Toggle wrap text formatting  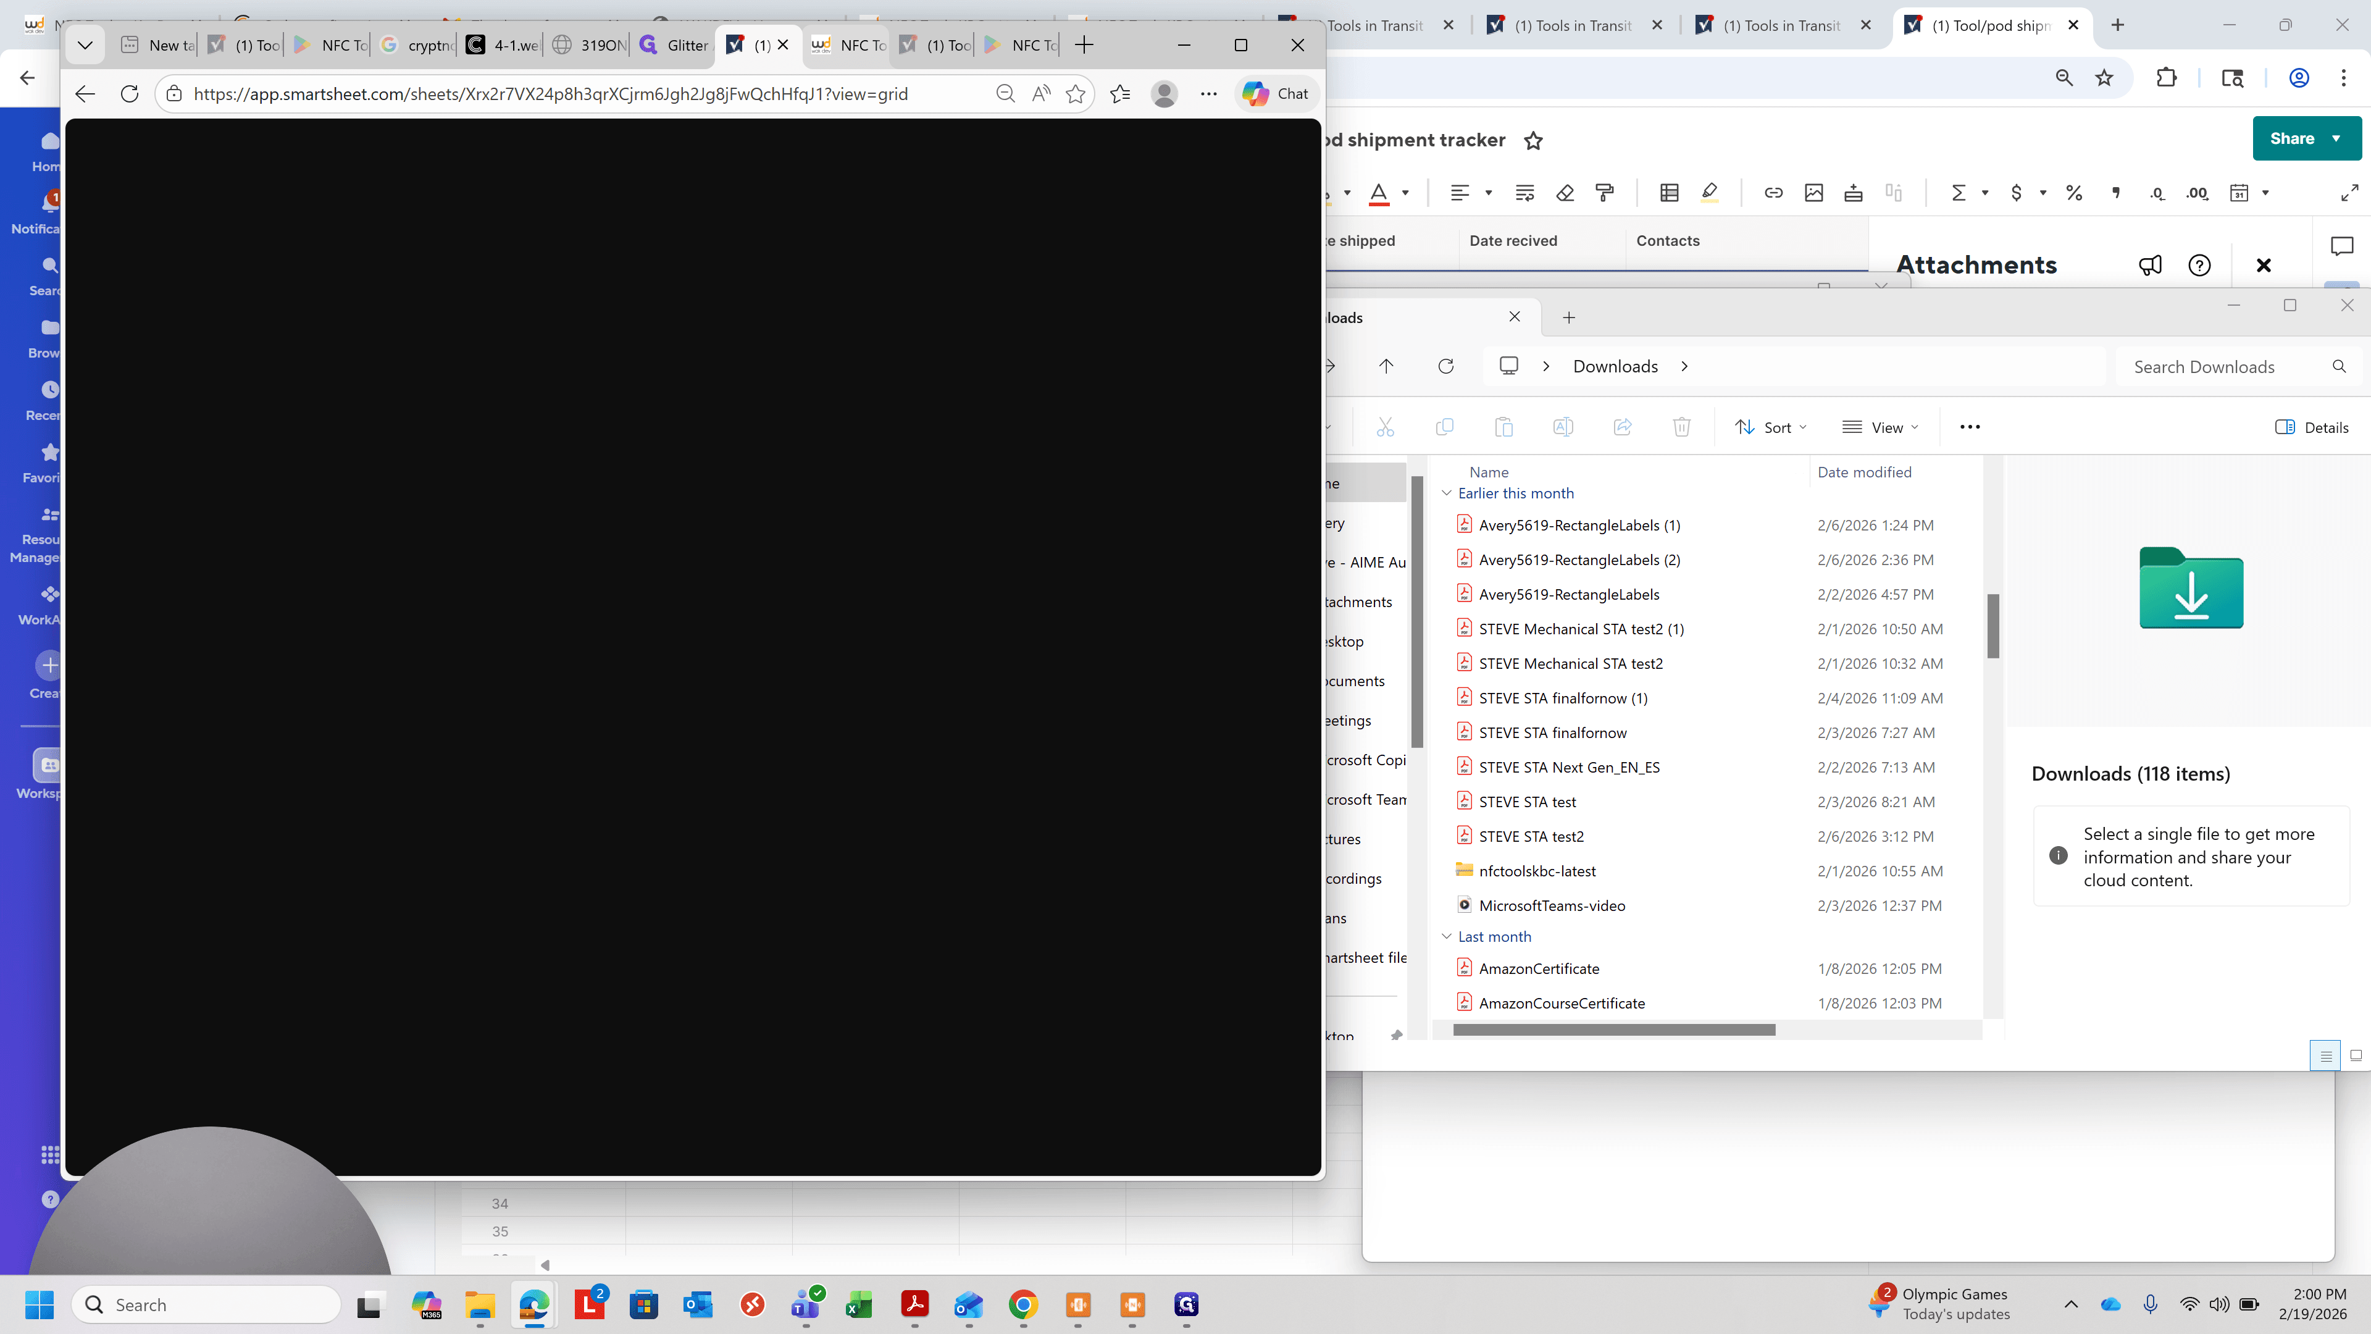[x=1524, y=193]
